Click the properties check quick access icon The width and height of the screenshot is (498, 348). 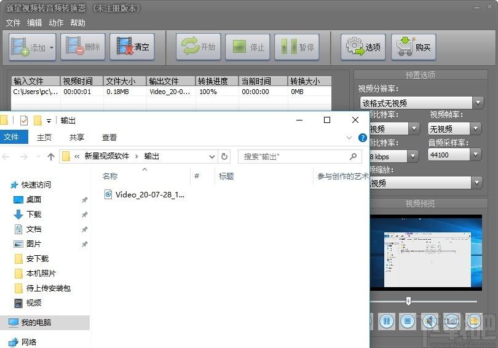[x=24, y=121]
